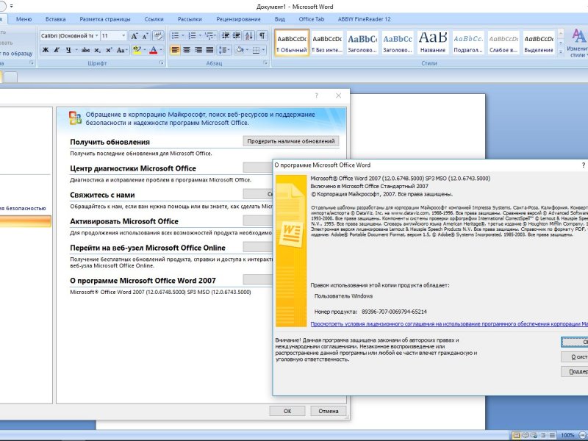588x441 pixels.
Task: Switch to Outline view in status bar
Action: tap(542, 435)
